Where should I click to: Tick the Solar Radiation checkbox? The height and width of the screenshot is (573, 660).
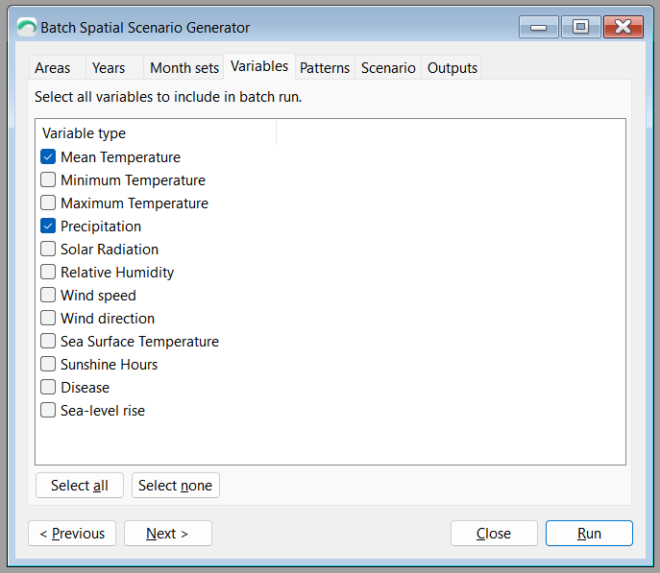pos(48,249)
